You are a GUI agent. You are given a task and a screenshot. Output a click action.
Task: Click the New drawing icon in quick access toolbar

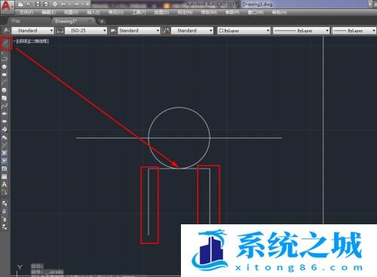(20, 4)
